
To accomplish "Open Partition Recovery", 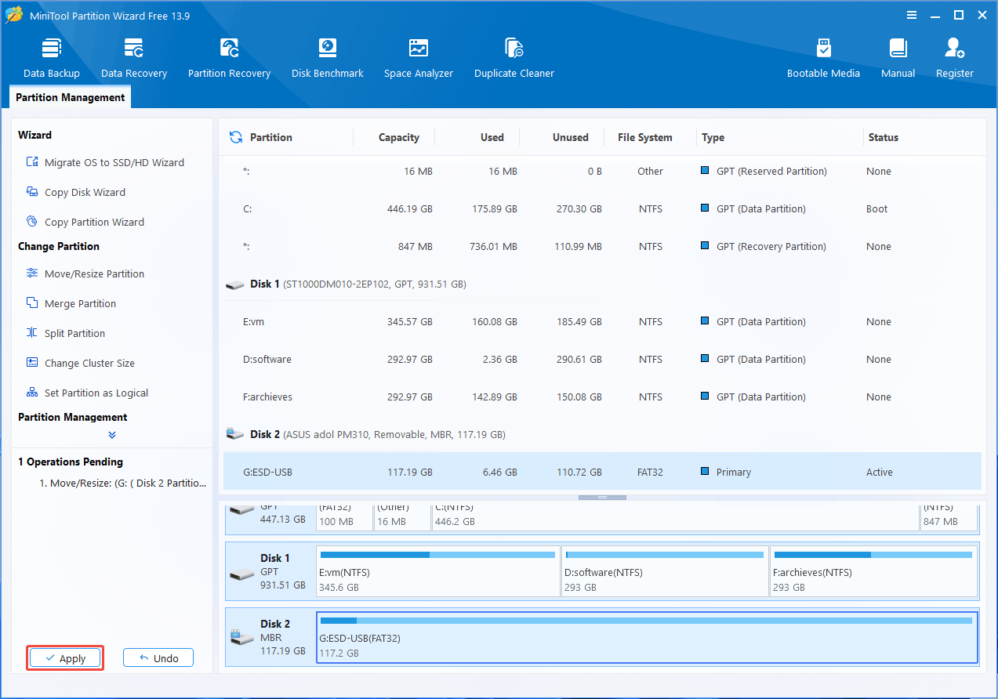I will pos(229,57).
